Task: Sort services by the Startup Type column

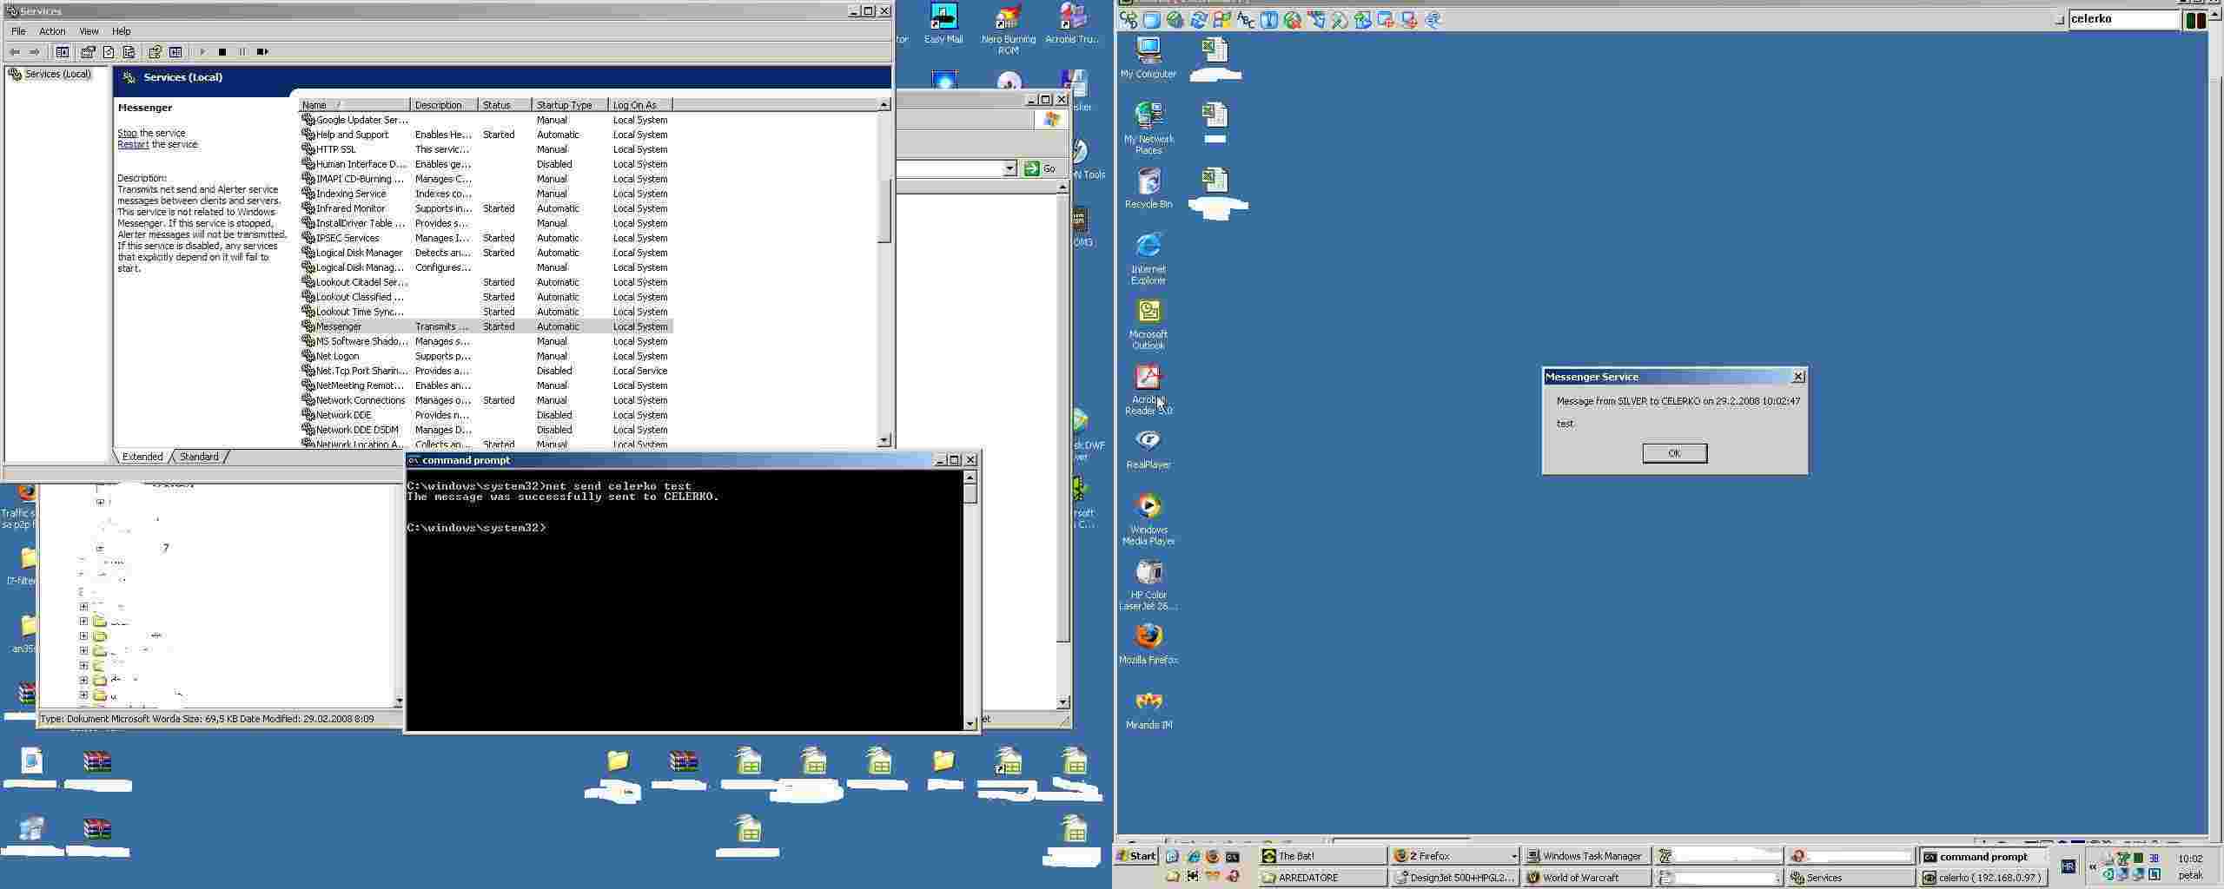Action: pos(569,105)
